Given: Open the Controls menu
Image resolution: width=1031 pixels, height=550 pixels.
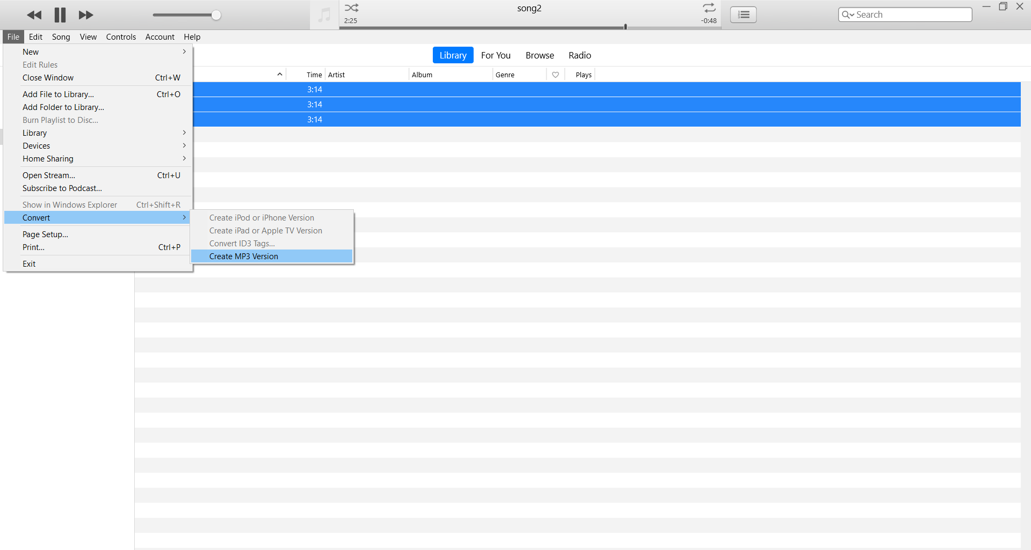Looking at the screenshot, I should 121,37.
